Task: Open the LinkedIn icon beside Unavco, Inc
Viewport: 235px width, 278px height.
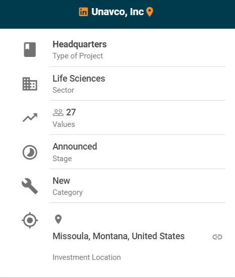Action: (84, 12)
